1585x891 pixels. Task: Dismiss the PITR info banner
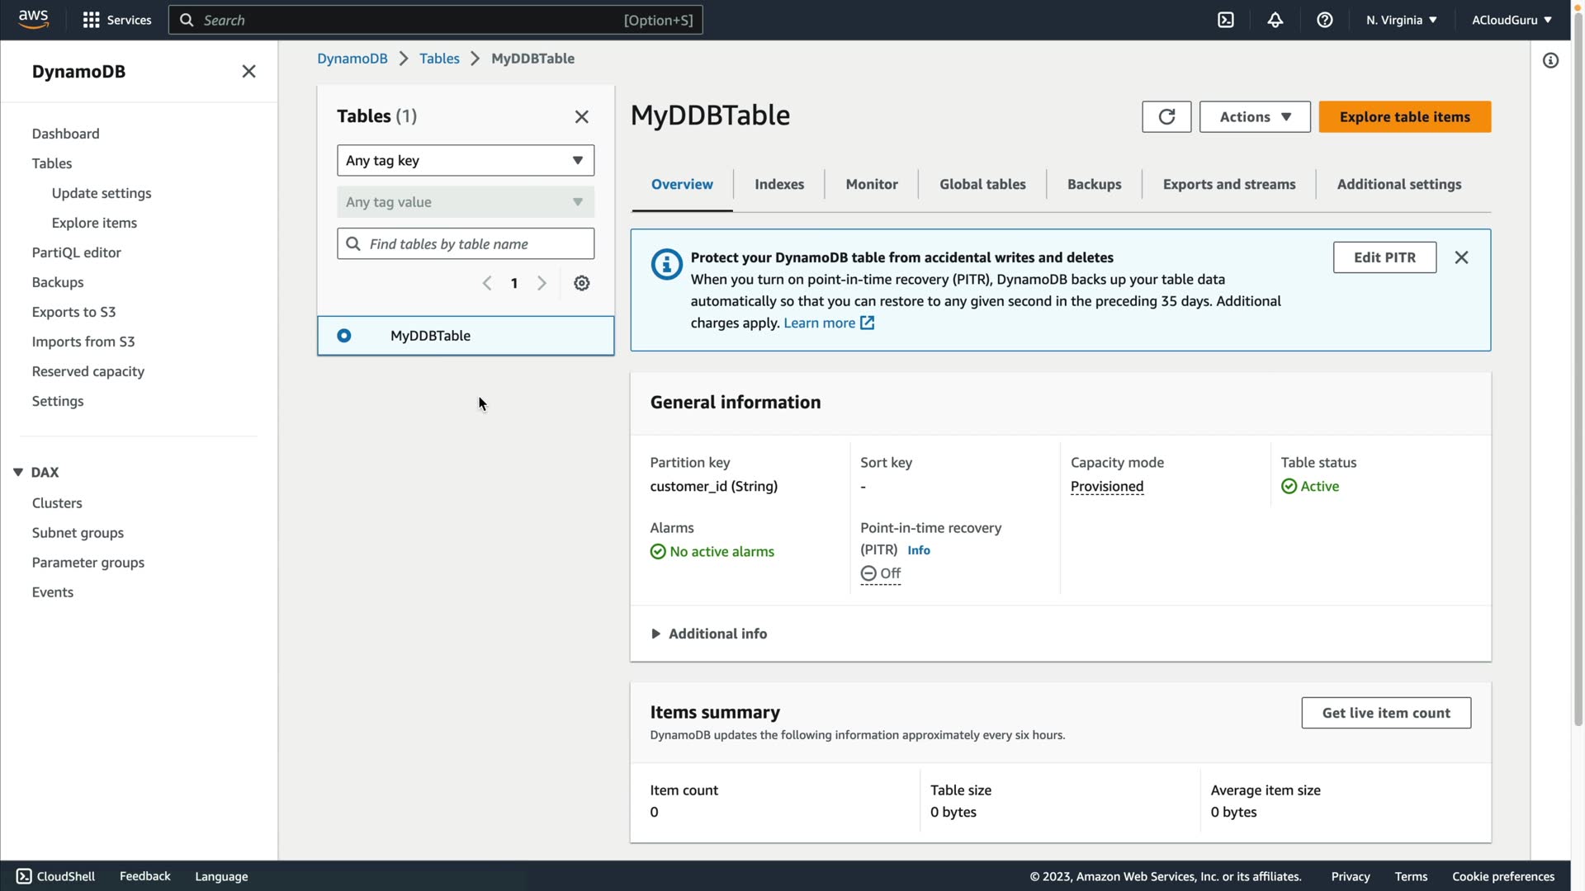1461,257
